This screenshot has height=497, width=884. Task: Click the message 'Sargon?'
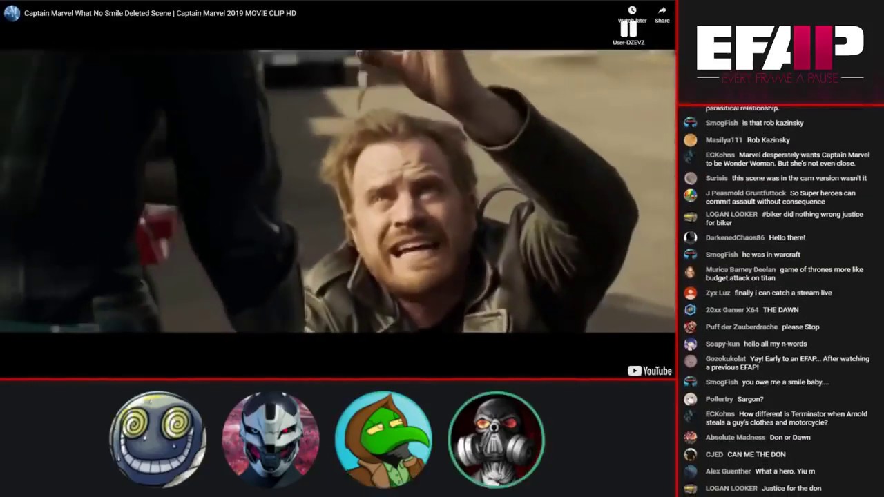click(x=750, y=399)
